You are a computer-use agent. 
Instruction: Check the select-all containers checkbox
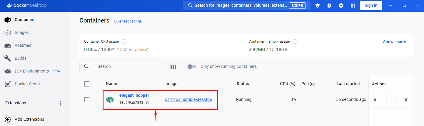(87, 84)
